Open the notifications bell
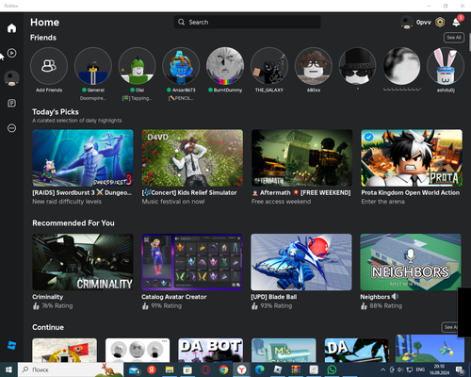This screenshot has width=471, height=377. [x=457, y=22]
